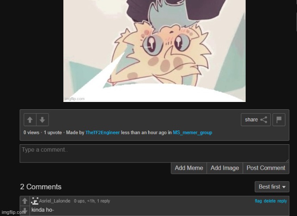297x216 pixels.
Task: Upvote Asriel_Lalonde's comment
Action: [x=25, y=201]
